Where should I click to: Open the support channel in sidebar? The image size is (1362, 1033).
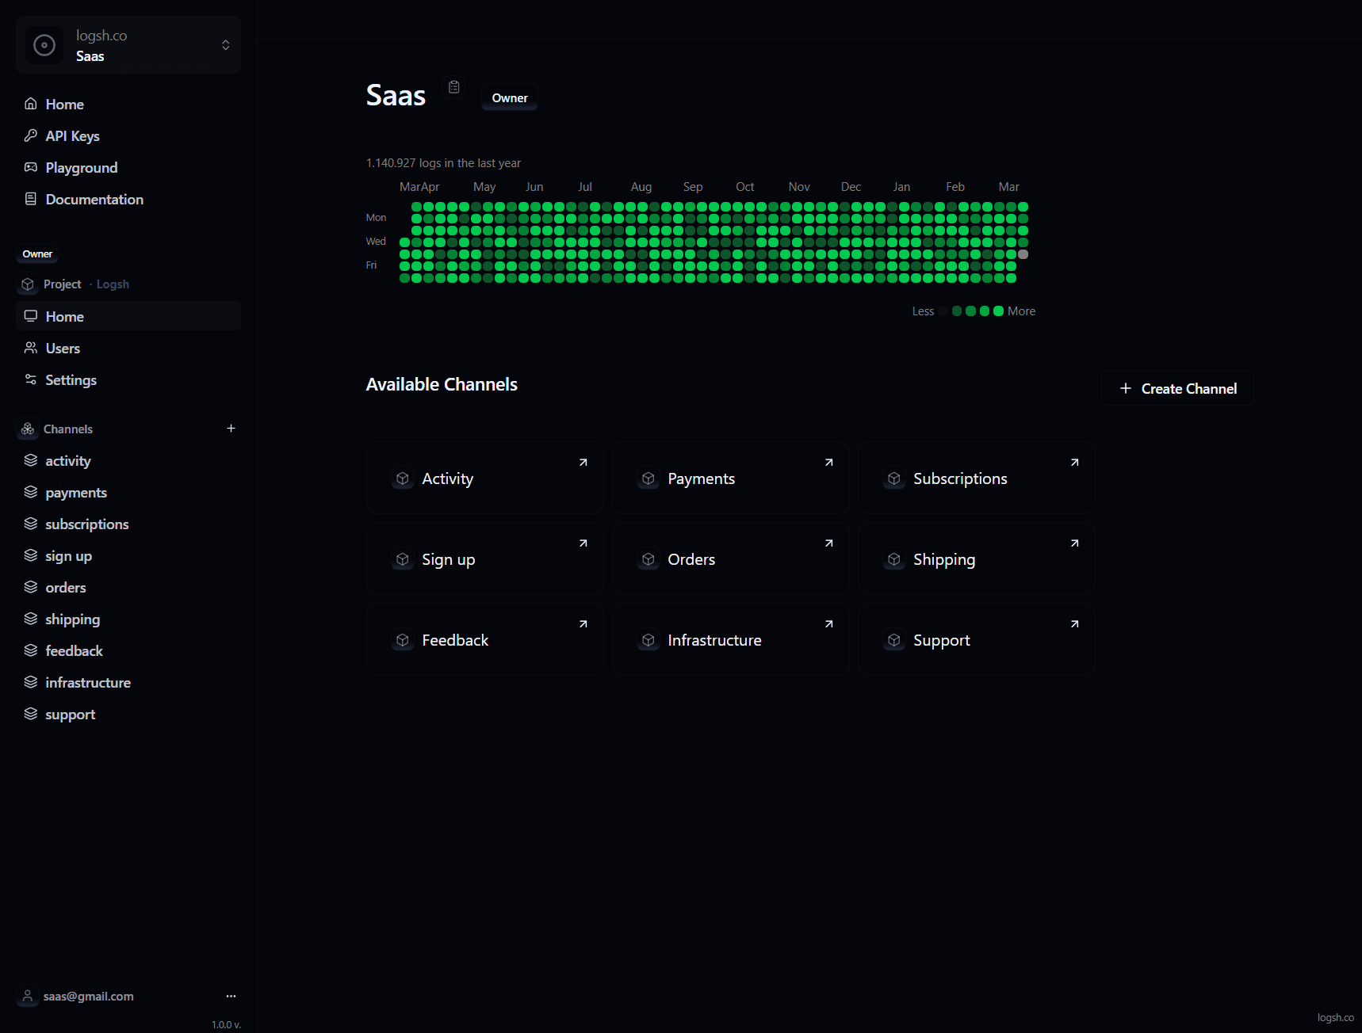point(128,715)
